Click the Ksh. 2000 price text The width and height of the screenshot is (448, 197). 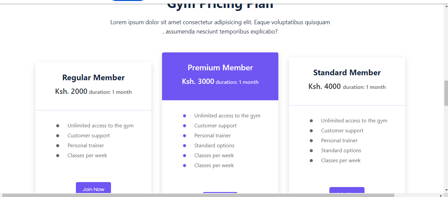(x=71, y=91)
